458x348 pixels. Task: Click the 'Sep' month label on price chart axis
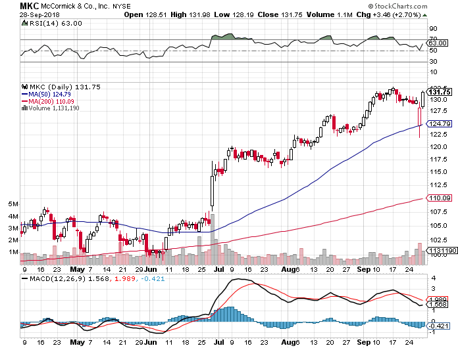[364, 270]
